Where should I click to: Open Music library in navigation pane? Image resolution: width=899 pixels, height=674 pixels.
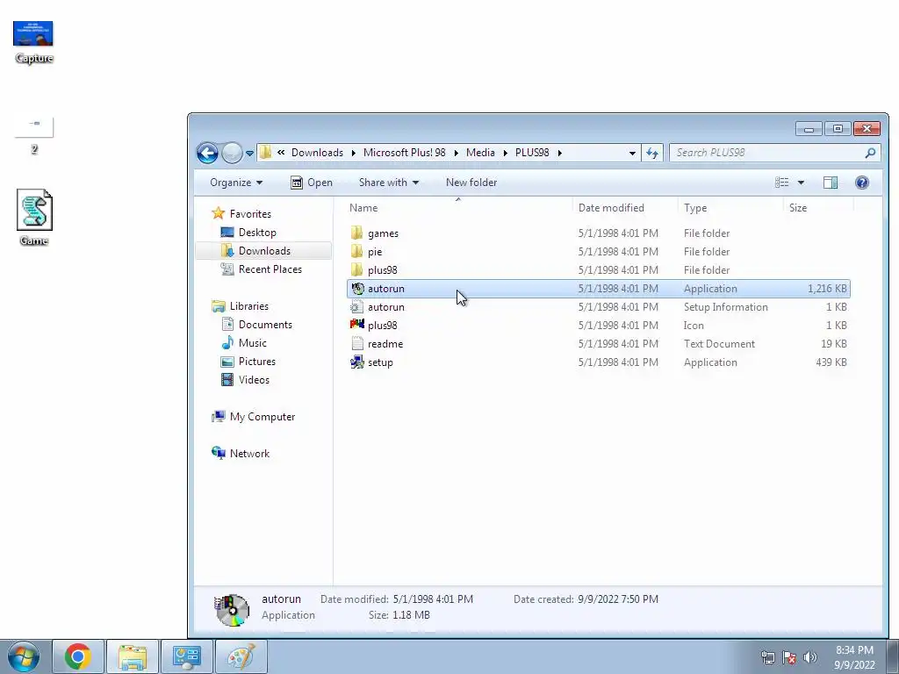tap(252, 343)
